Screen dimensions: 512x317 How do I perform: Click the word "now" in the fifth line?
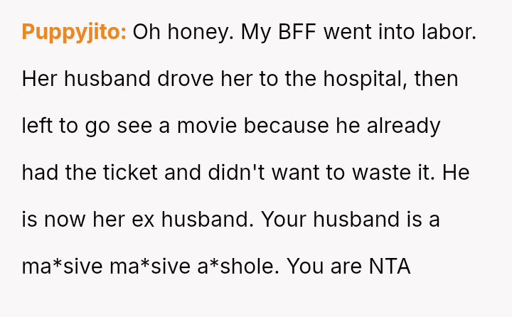65,220
